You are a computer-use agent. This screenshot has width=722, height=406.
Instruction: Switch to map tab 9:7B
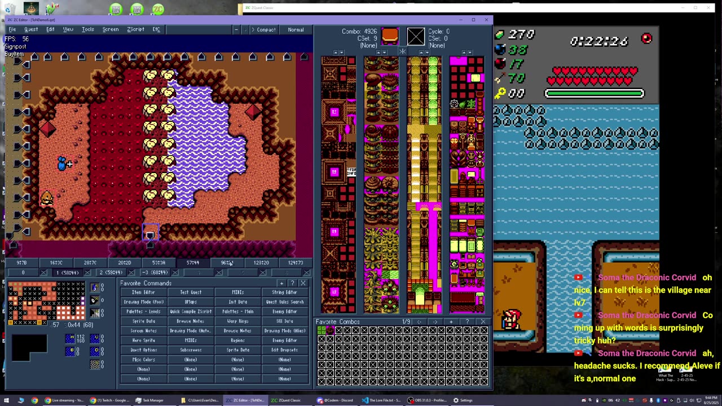tap(21, 263)
